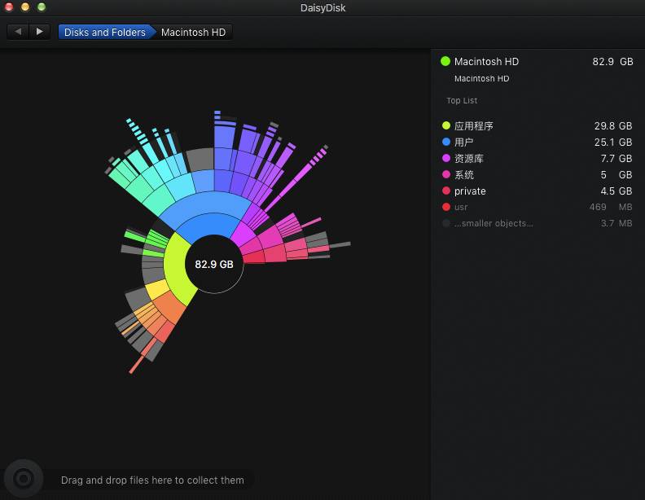Open the 应用程序 entry in Top List
The width and height of the screenshot is (645, 500).
537,126
